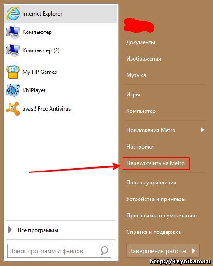Open Настройки entry
Screen dimensions: 213x266
[140, 147]
